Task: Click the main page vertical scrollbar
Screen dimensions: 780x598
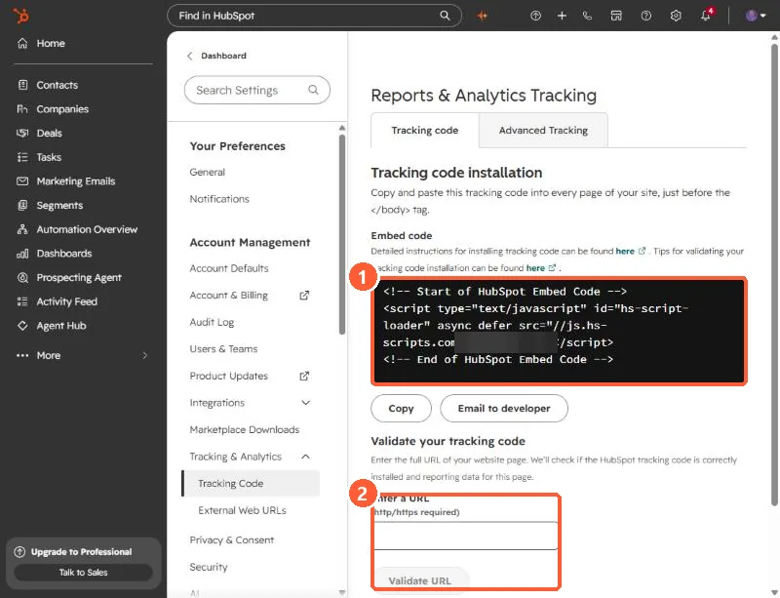Action: pos(774,274)
